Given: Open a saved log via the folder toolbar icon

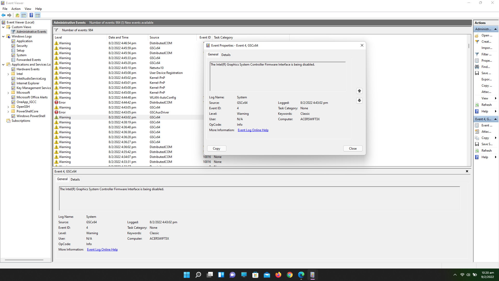Looking at the screenshot, I should pos(17,15).
